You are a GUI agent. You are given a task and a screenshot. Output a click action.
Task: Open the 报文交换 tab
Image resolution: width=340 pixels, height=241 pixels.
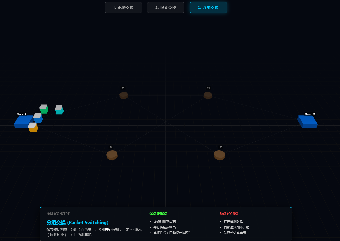pos(165,8)
